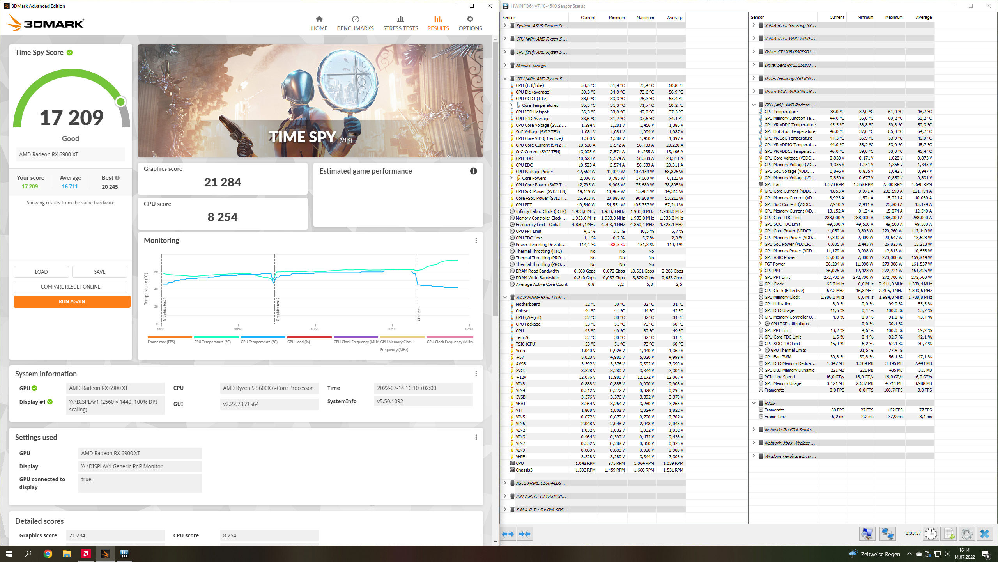
Task: Click the HWiNFO remote network monitors icon
Action: pos(887,534)
